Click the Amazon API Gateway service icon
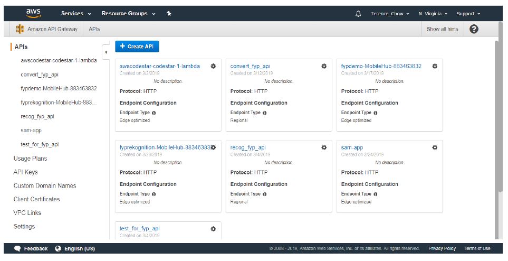Image resolution: width=508 pixels, height=261 pixels. [x=20, y=29]
